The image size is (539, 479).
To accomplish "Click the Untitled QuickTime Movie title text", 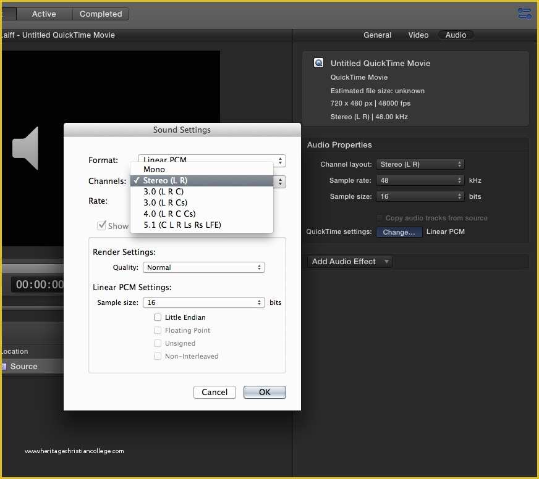I will (380, 63).
